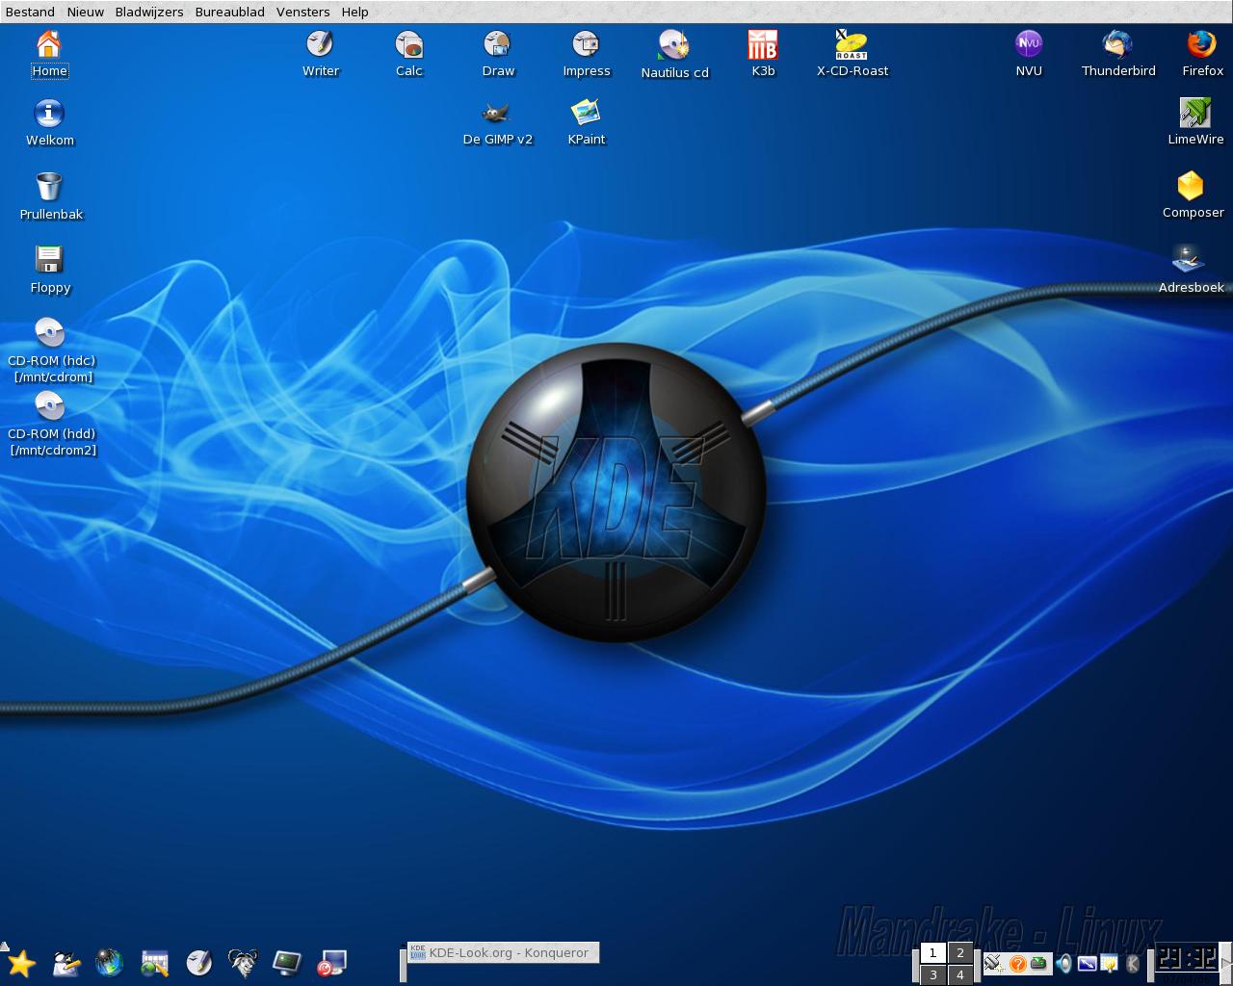Screen dimensions: 1233x986
Task: Click the small arrow above the star menu
Action: (x=5, y=946)
